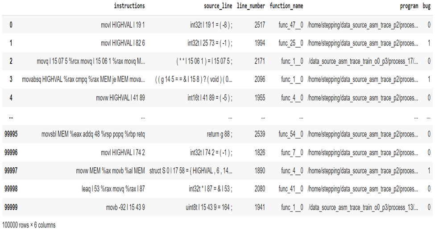The height and width of the screenshot is (232, 435).
Task: Click 'movw HIGHVAL l 41 89' instruction cell
Action: pos(120,98)
